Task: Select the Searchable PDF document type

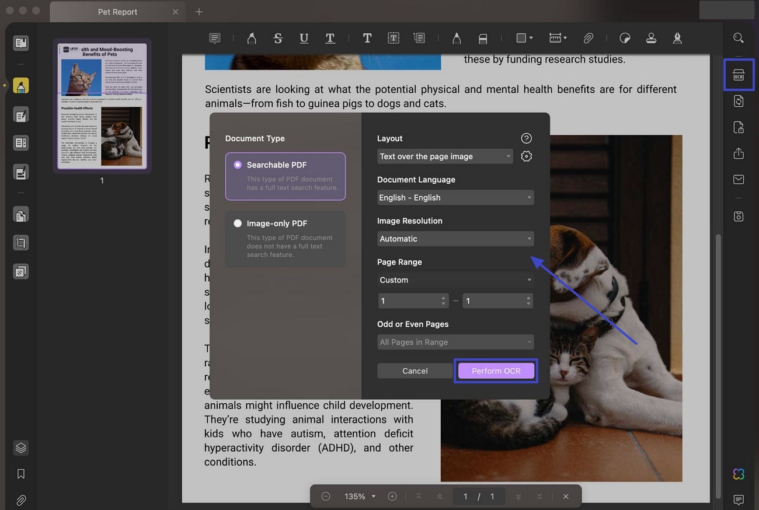Action: pos(285,175)
